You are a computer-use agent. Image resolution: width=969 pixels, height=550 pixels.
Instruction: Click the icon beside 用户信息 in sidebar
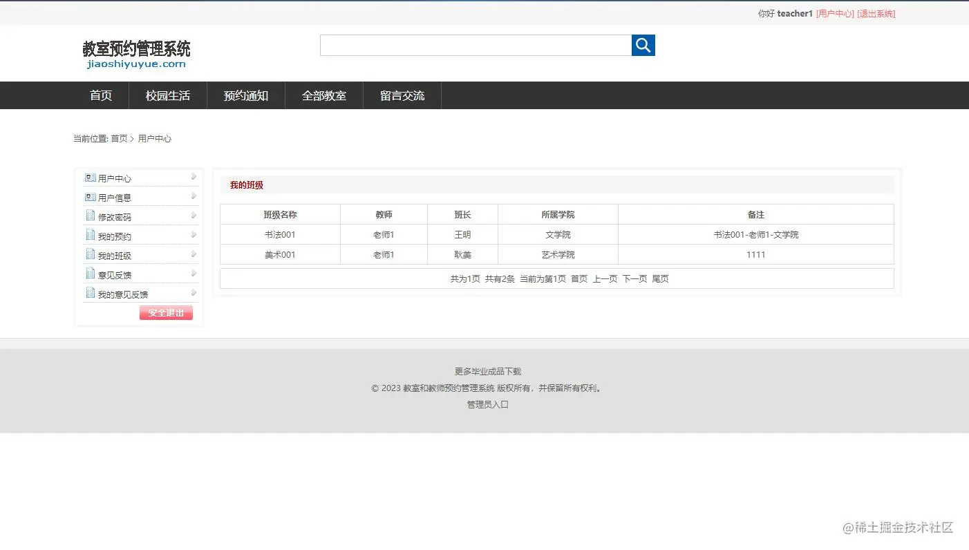(x=90, y=197)
